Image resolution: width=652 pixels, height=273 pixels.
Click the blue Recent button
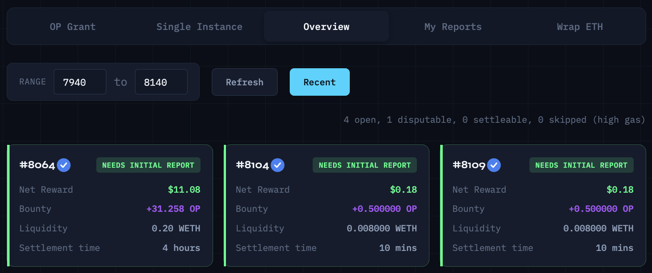(x=319, y=82)
